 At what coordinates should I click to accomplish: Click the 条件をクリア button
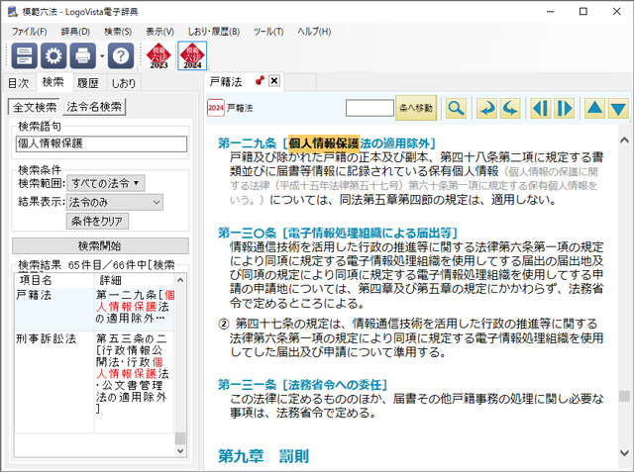click(x=97, y=221)
